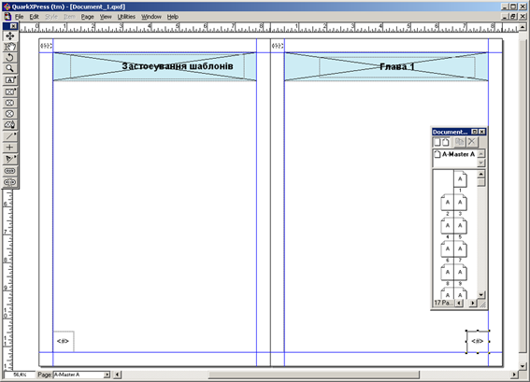The image size is (530, 382).
Task: Select the Zoom magnifier tool
Action: 9,68
